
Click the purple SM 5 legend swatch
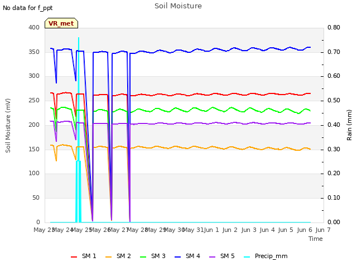[212, 257]
